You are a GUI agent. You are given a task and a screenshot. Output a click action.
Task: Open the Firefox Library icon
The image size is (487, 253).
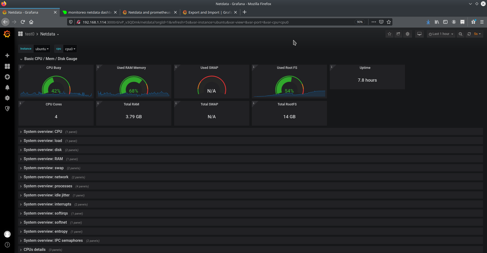(x=437, y=22)
